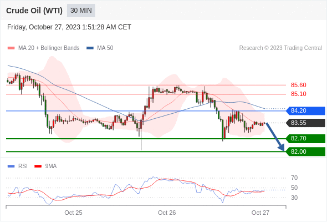Click the MA 50 legend label
327x222 pixels.
105,48
